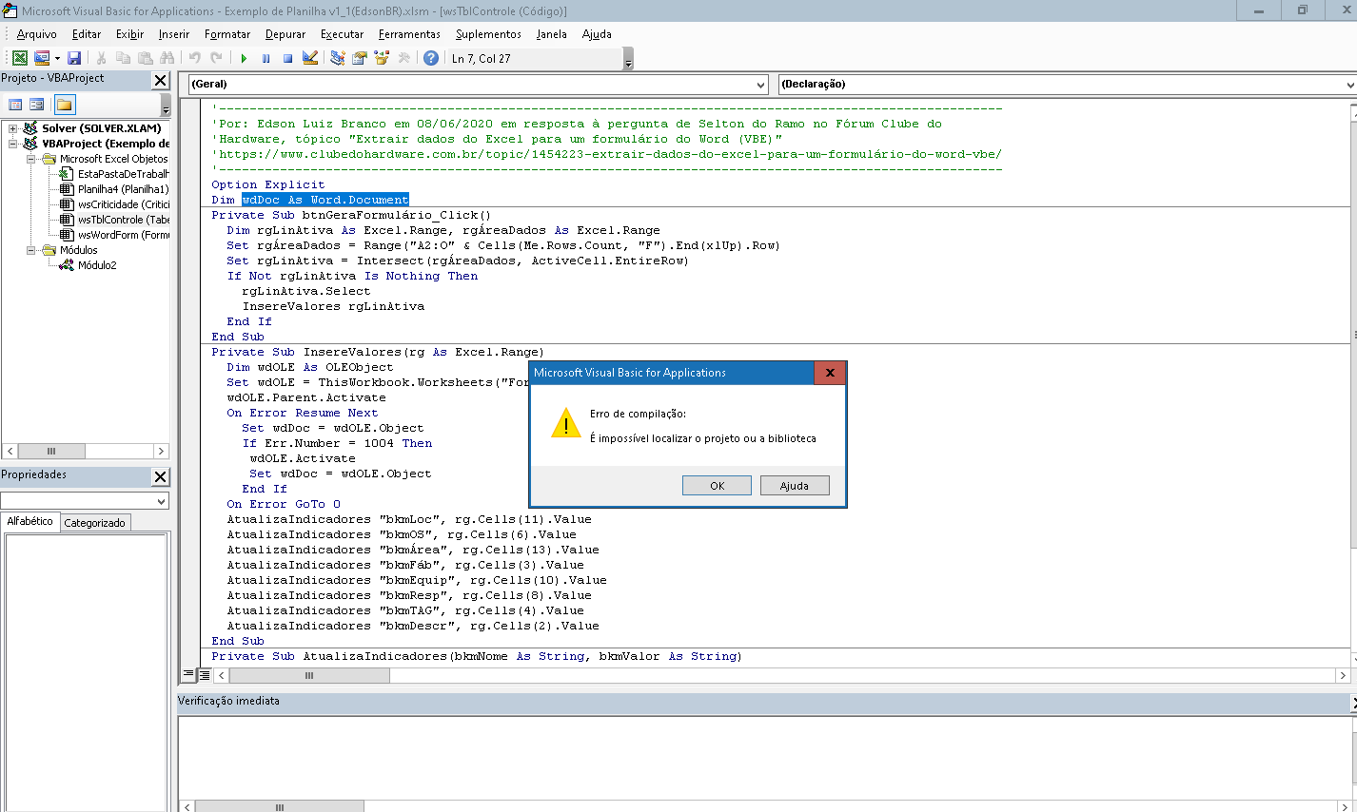Click the toolbar options overflow arrow

coord(628,61)
